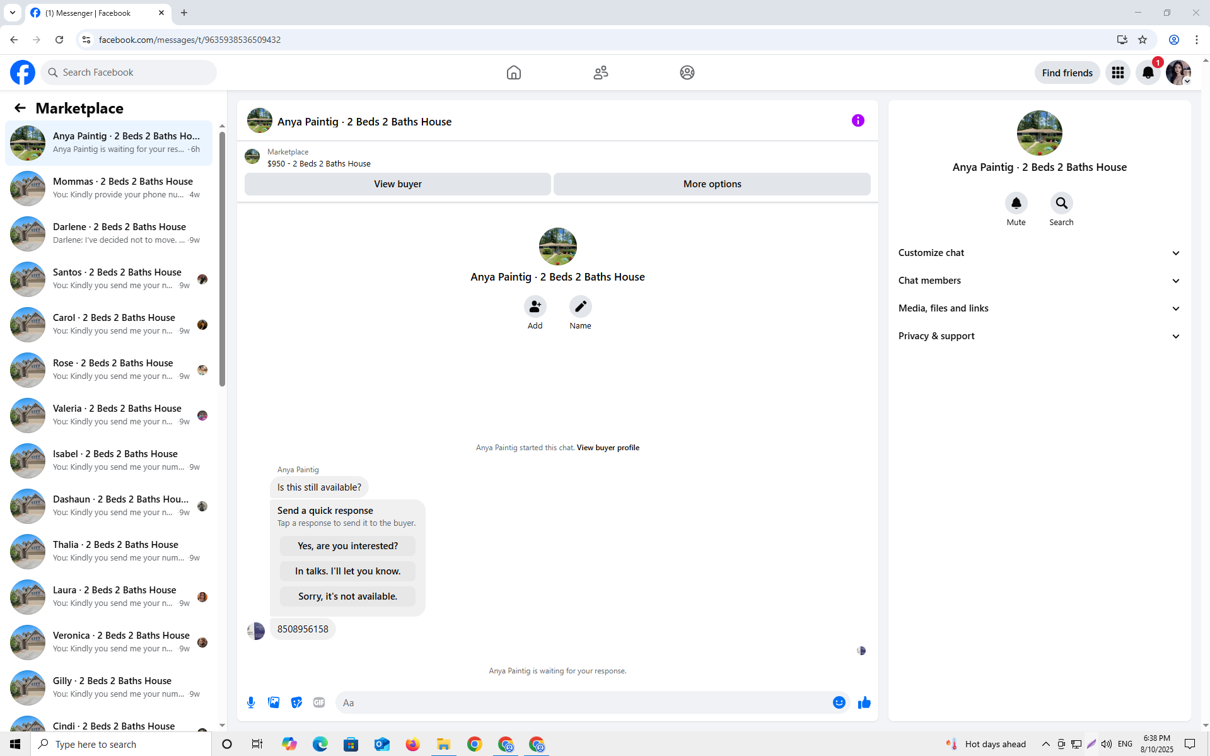This screenshot has width=1210, height=756.
Task: Click the View buyer button
Action: [397, 184]
